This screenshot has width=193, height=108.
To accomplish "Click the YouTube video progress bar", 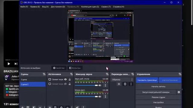I will click(x=12, y=60).
